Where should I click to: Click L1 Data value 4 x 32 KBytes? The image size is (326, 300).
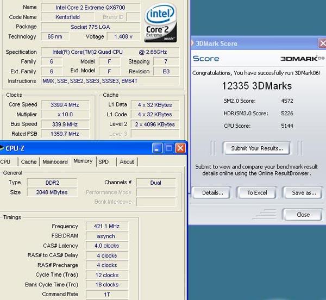click(155, 105)
